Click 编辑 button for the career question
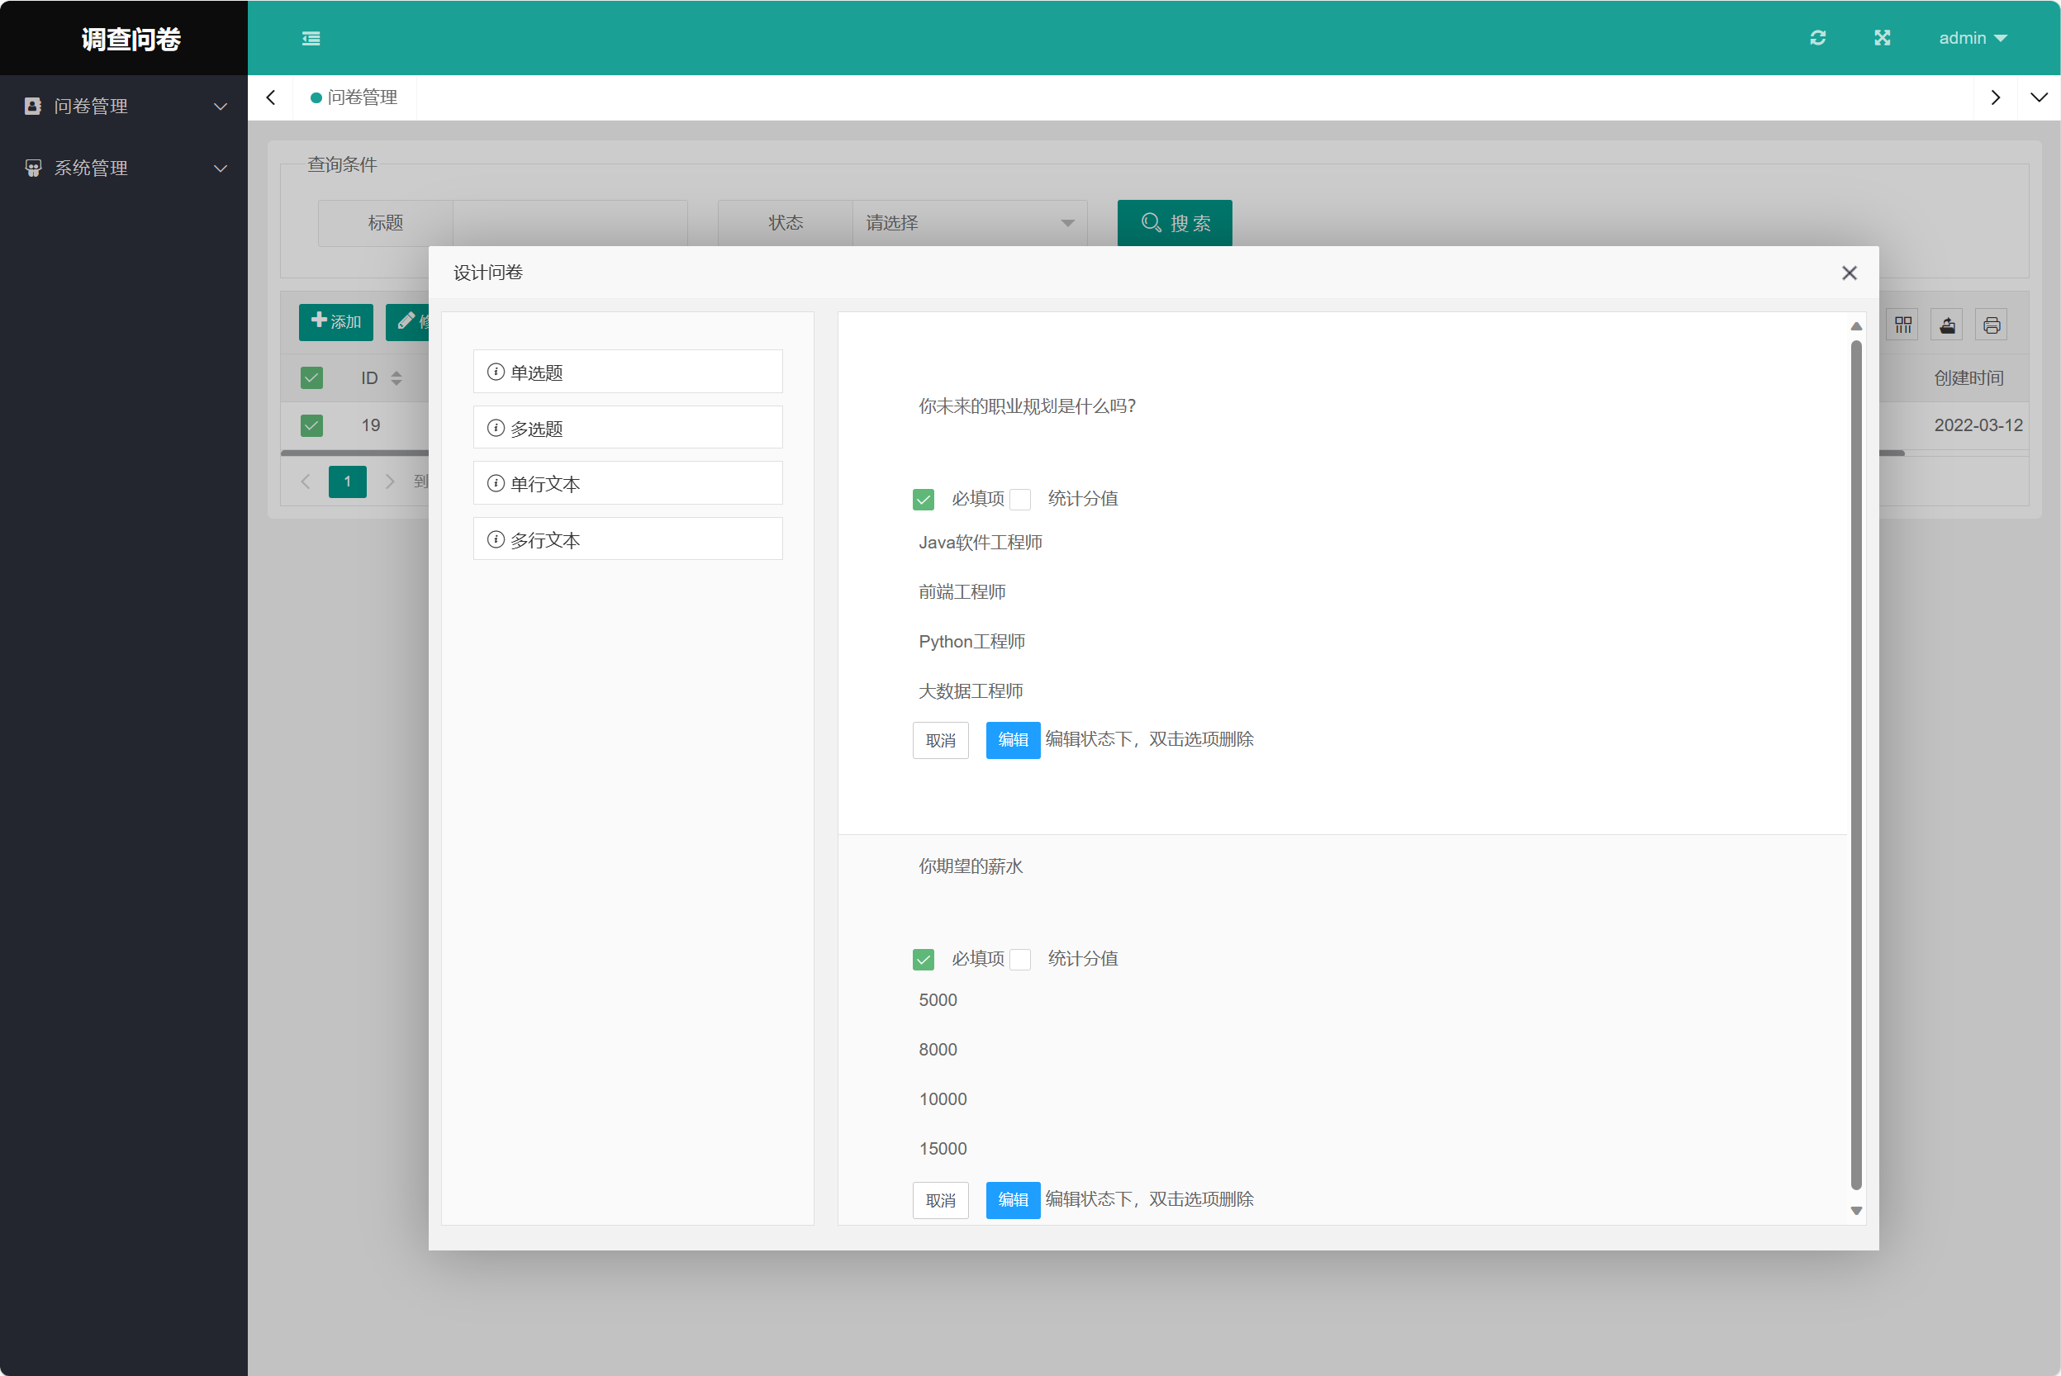The width and height of the screenshot is (2061, 1376). (1012, 740)
